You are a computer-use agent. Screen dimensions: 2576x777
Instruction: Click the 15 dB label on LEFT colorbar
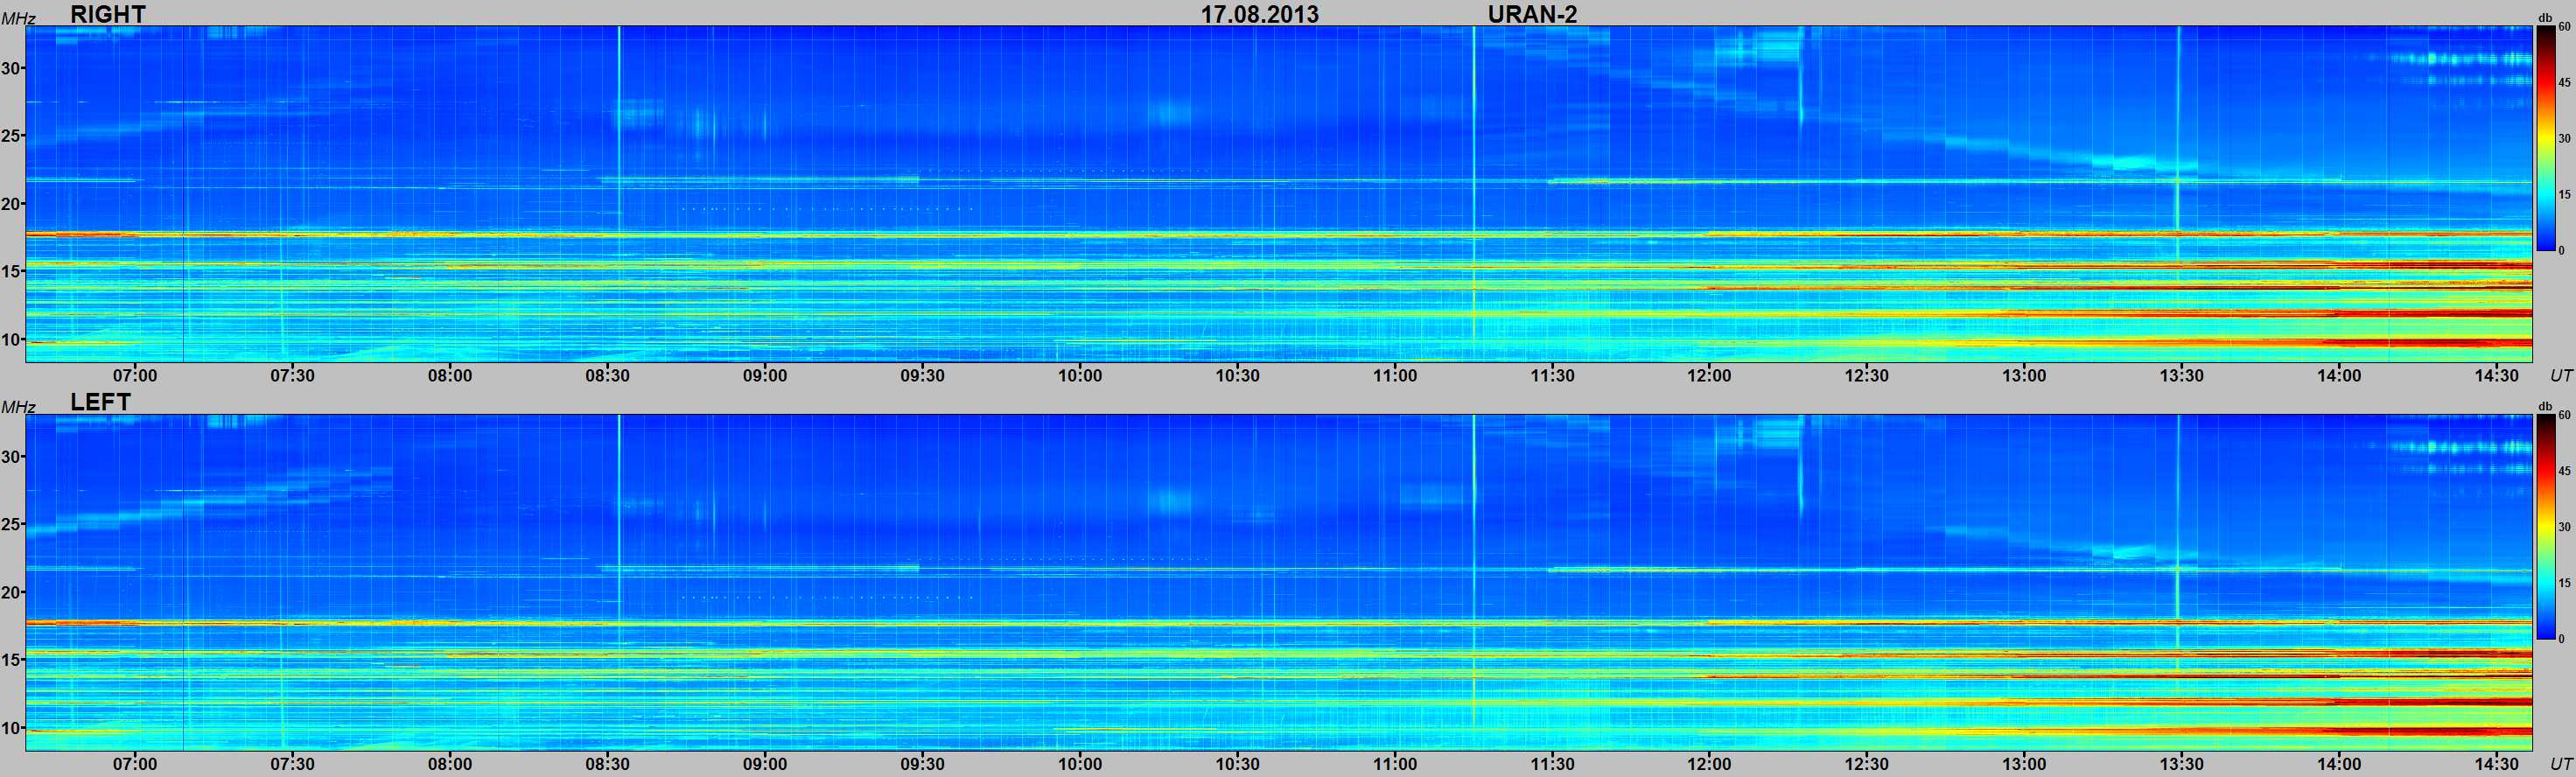point(2564,583)
